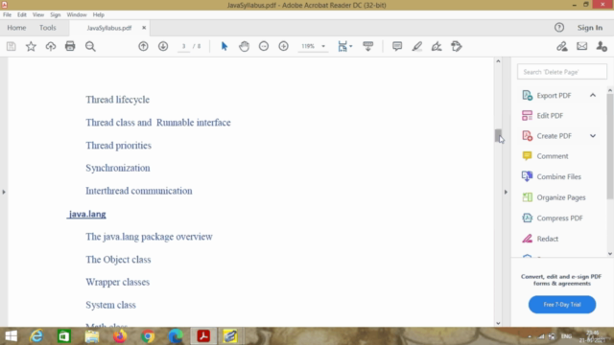Close the JavaSyllabus.pdf tab
Screen dimensions: 614x345
tap(144, 28)
